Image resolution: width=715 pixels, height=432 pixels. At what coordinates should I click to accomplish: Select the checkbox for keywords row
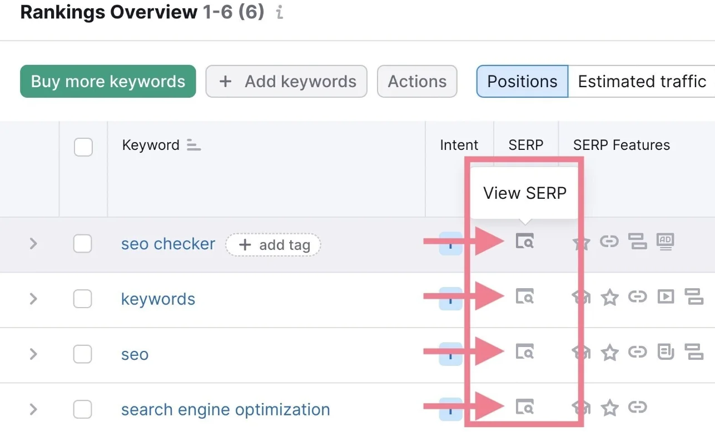coord(83,299)
